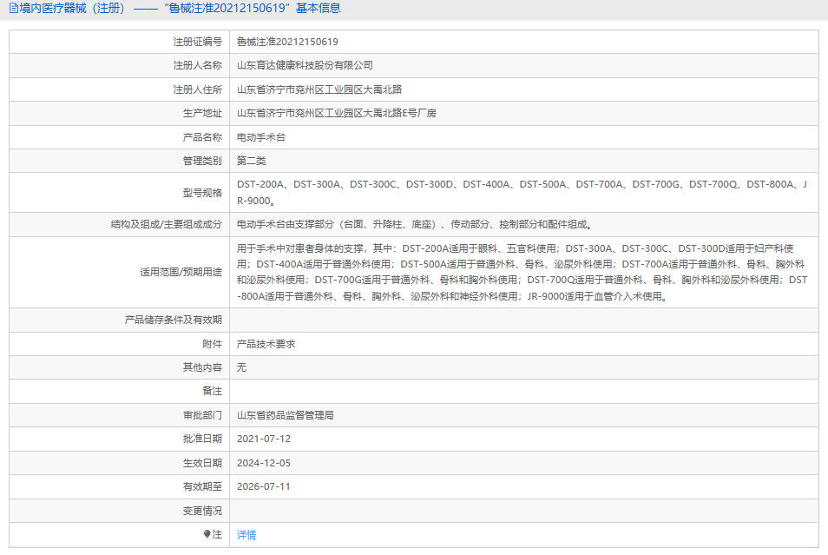
Task: Select registrant name 山东育达健康科技股份有限公司
Action: [305, 65]
